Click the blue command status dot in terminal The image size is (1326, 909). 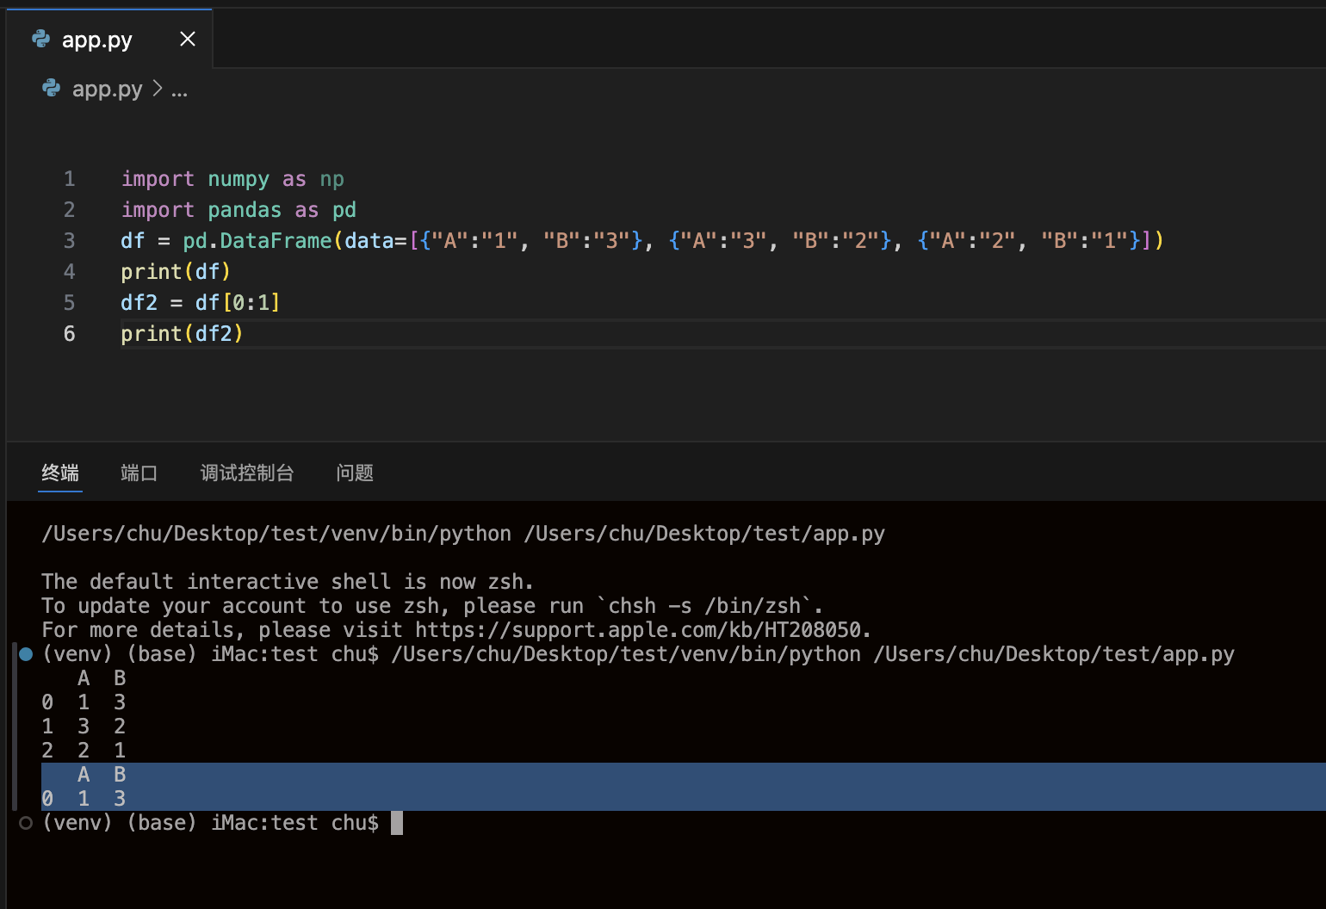(26, 654)
